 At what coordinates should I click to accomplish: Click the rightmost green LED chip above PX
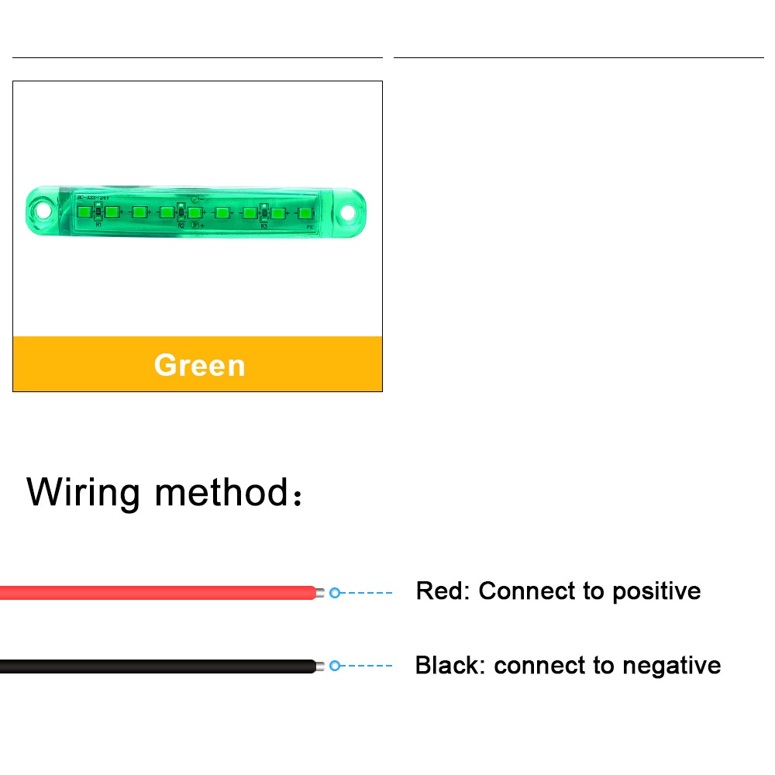(305, 212)
